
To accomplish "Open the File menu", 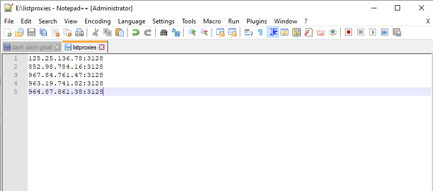I will click(9, 21).
